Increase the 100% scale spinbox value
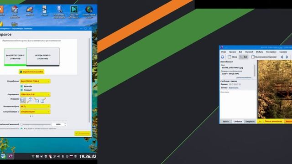 [x=65, y=123]
